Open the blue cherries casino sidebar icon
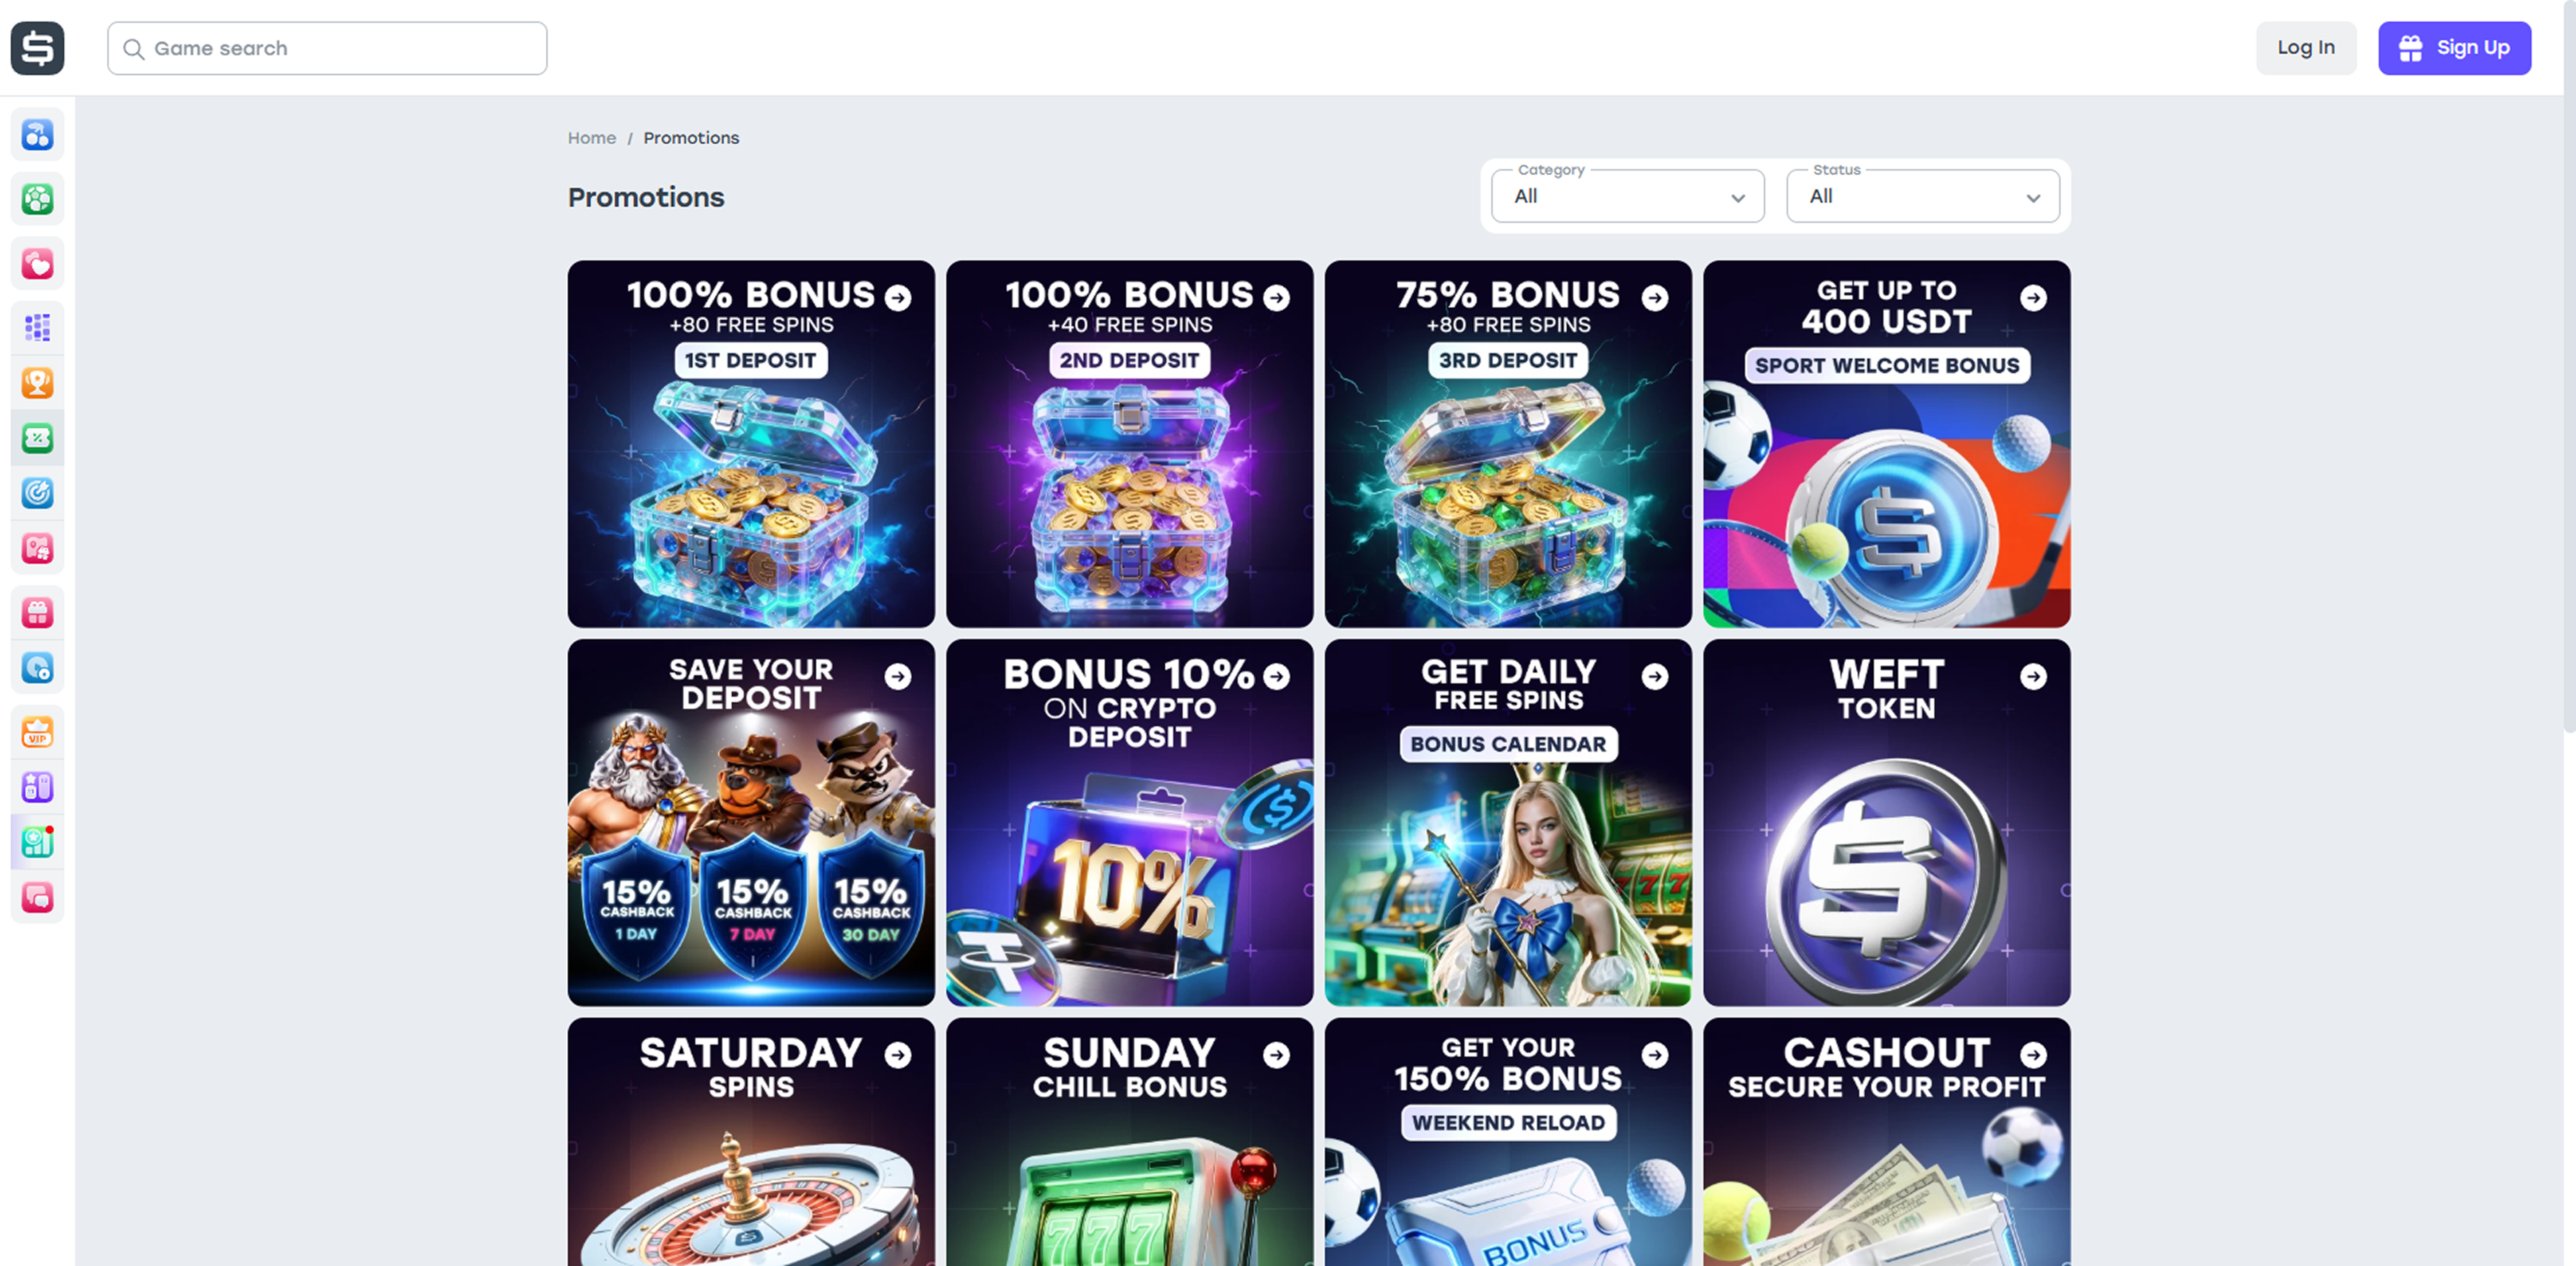2576x1266 pixels. (x=37, y=134)
